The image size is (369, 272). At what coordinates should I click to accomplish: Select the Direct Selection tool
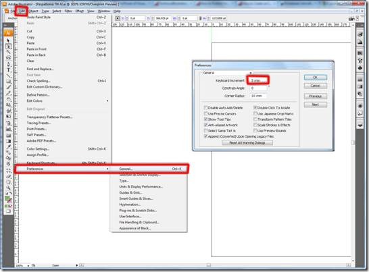(9, 47)
